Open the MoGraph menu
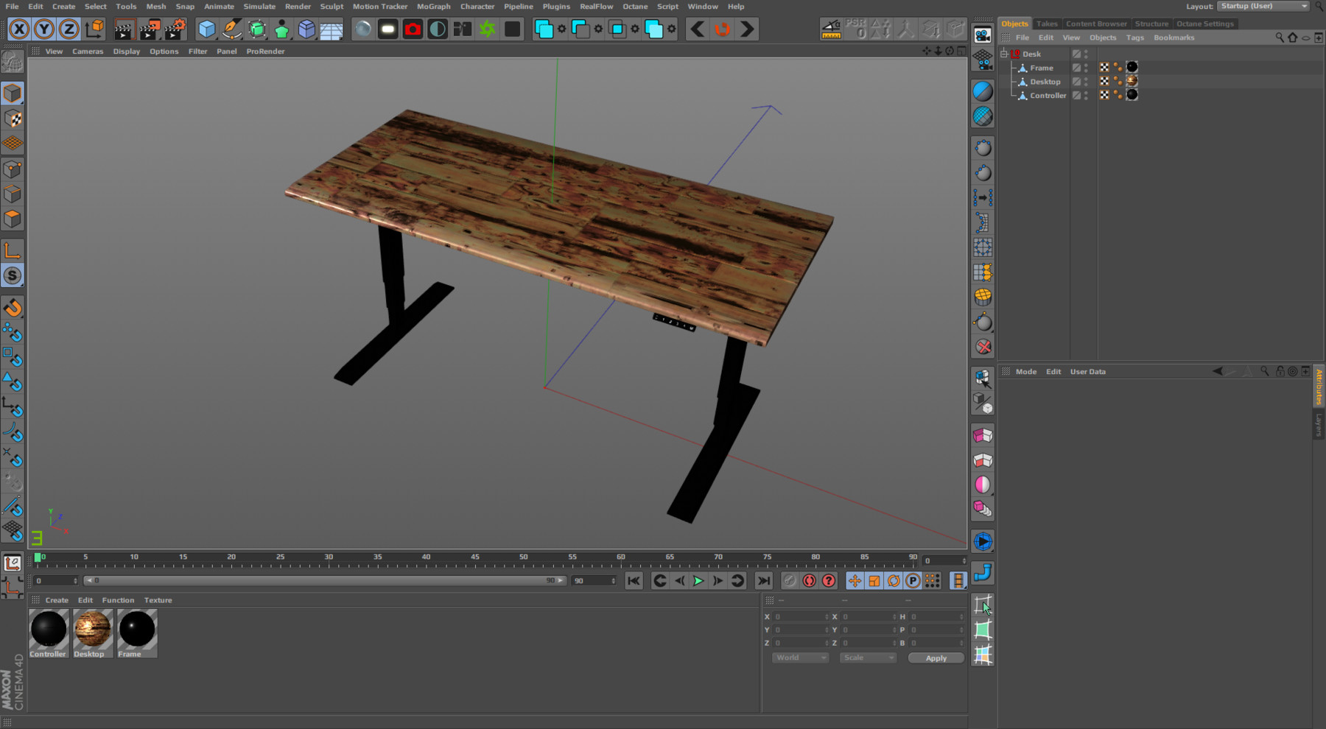Viewport: 1326px width, 729px height. coord(433,6)
